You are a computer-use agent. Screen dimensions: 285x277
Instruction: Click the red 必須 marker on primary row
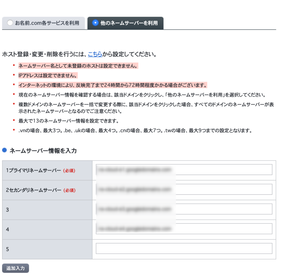click(69, 171)
